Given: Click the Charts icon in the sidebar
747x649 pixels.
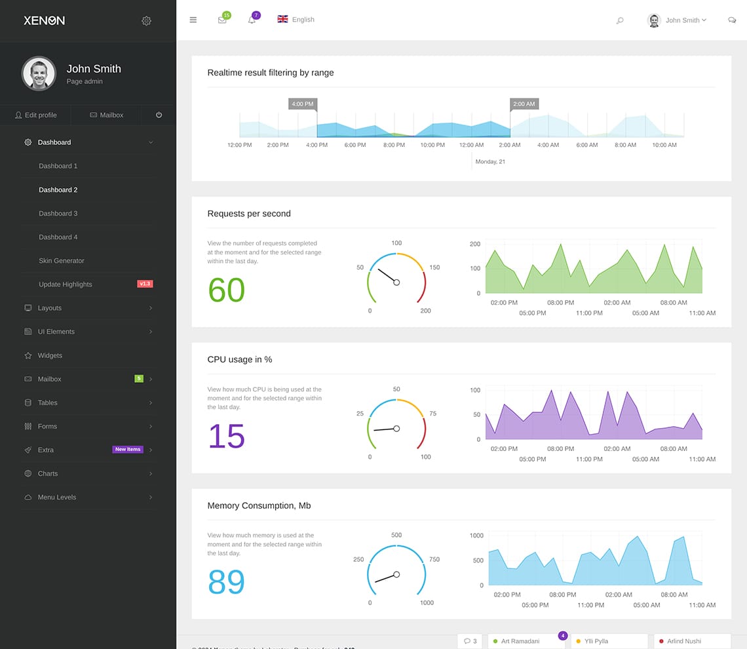Looking at the screenshot, I should [28, 473].
